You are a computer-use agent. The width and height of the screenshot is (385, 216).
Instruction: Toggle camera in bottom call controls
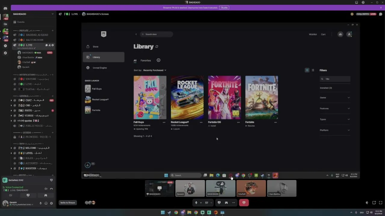(206, 202)
